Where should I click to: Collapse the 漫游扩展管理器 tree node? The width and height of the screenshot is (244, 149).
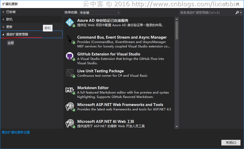pyautogui.click(x=3, y=34)
